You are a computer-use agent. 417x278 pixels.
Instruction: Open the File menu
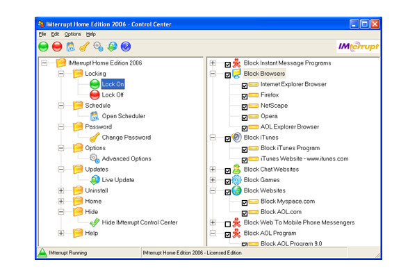click(x=42, y=34)
